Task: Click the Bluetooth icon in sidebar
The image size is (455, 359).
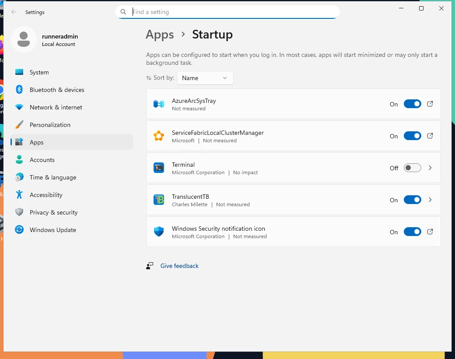Action: pos(19,89)
